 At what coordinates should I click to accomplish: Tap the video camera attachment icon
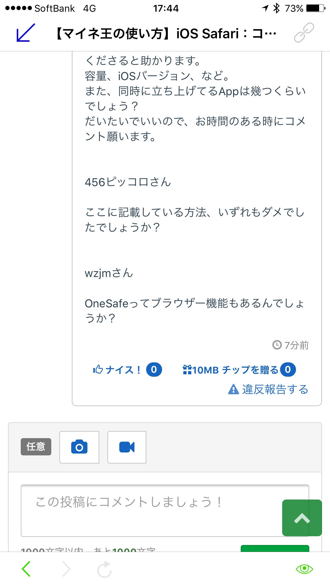(127, 447)
